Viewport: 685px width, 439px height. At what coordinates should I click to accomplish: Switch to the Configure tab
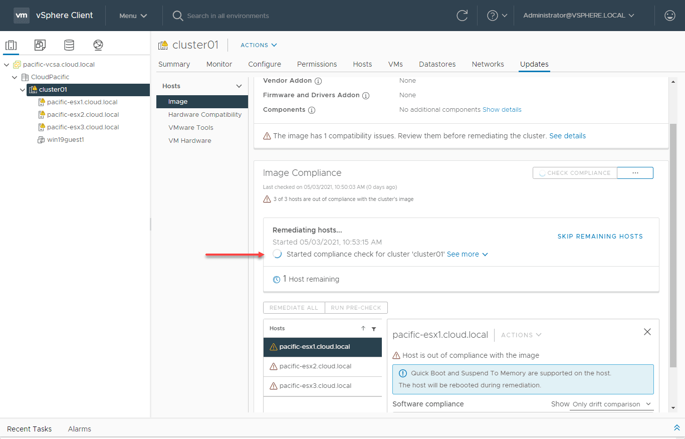pos(265,64)
